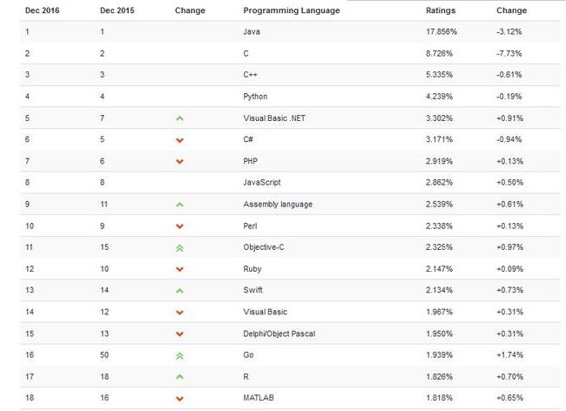The image size is (566, 411).
Task: Click the red down arrow next to Perl
Action: 179,226
